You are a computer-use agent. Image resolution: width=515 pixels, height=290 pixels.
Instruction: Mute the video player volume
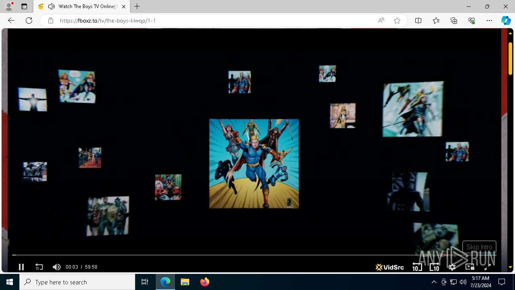(56, 267)
